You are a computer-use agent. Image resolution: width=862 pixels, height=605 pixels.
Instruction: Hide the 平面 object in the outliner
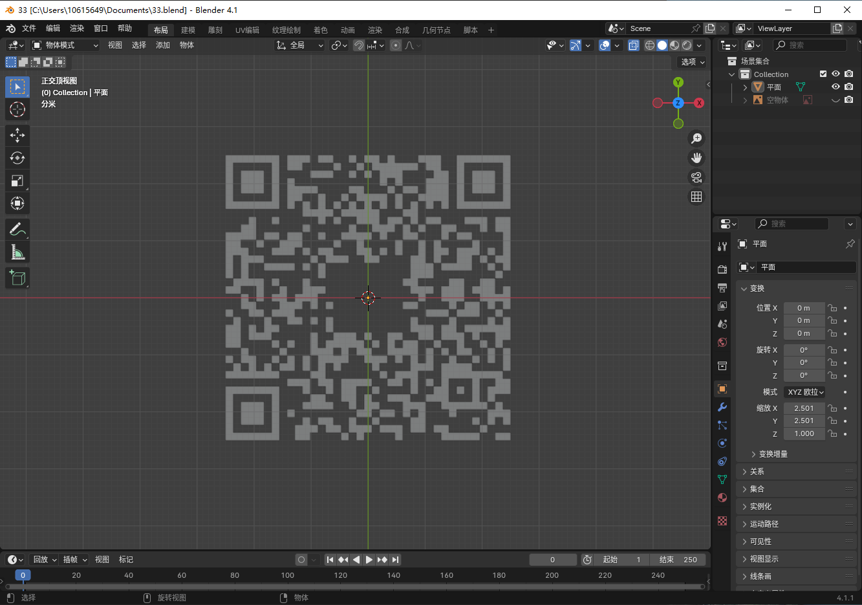click(x=835, y=87)
